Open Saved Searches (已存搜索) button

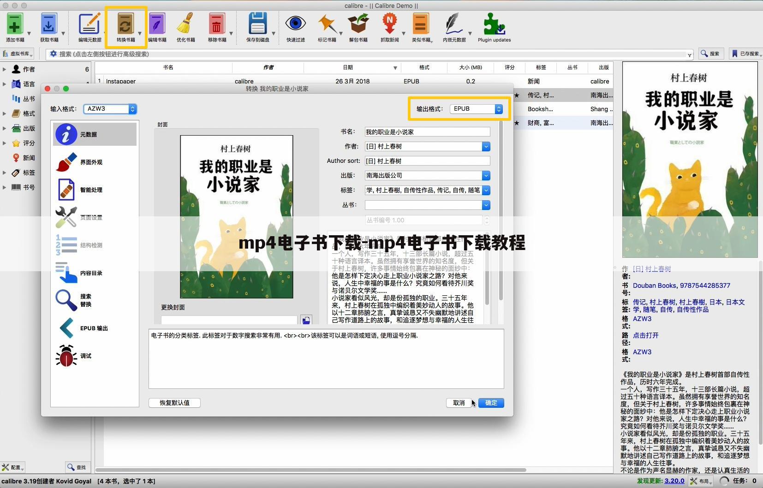click(x=745, y=54)
